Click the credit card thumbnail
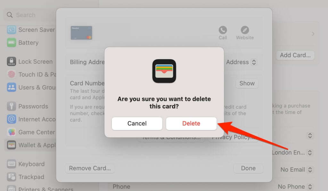Image resolution: width=328 pixels, height=191 pixels. coord(81,33)
